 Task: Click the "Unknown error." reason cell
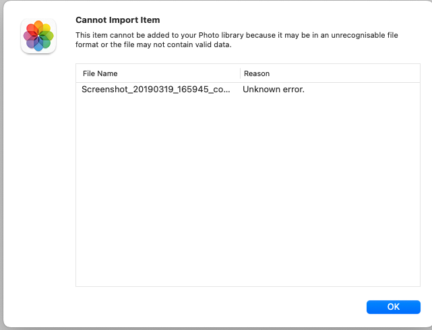[x=274, y=90]
